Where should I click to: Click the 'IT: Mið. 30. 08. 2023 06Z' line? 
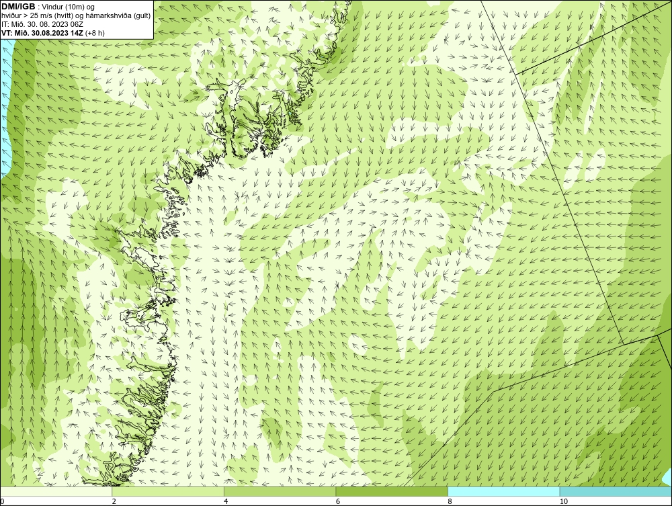click(42, 24)
